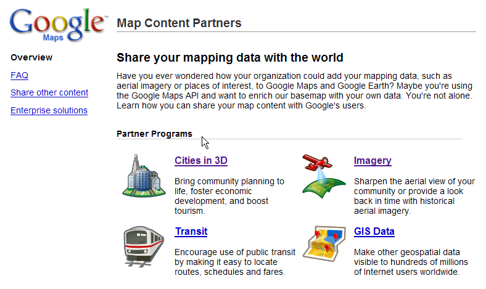Go to Enterprise solutions page
This screenshot has height=289, width=486.
(x=49, y=110)
